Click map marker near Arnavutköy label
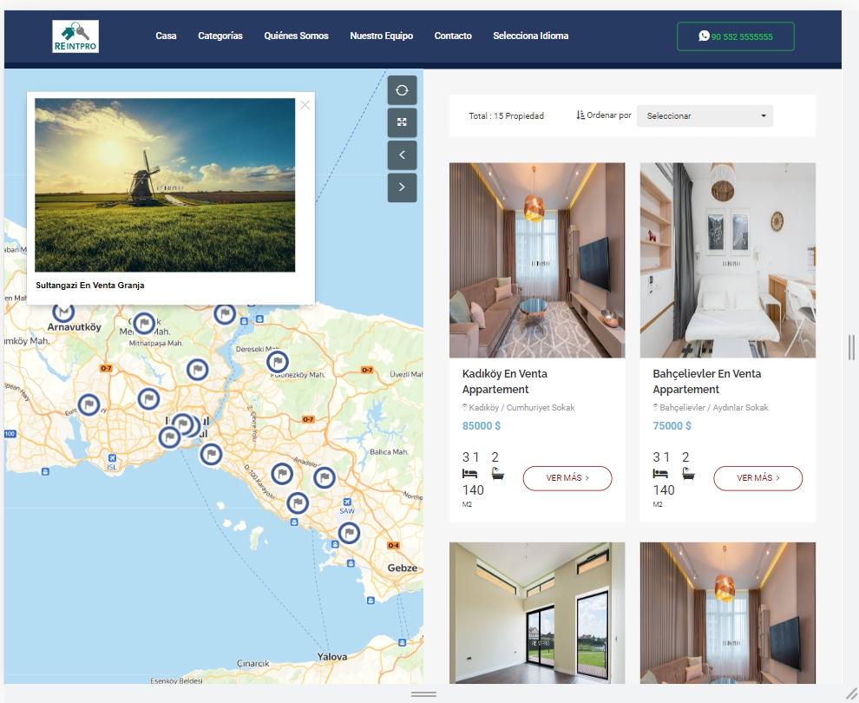 (x=63, y=312)
